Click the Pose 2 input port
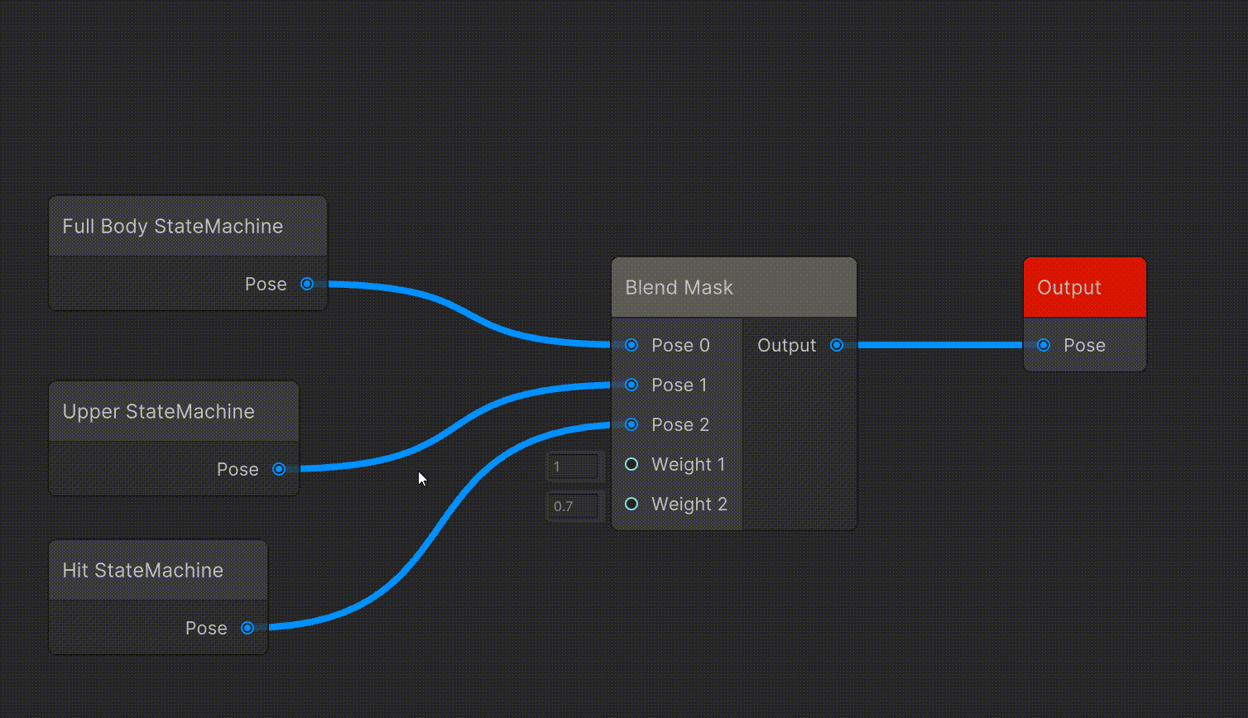Image resolution: width=1248 pixels, height=718 pixels. pos(631,424)
